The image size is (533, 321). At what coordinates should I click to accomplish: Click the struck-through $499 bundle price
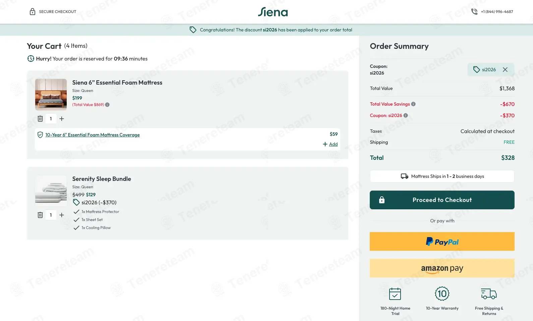(x=78, y=195)
